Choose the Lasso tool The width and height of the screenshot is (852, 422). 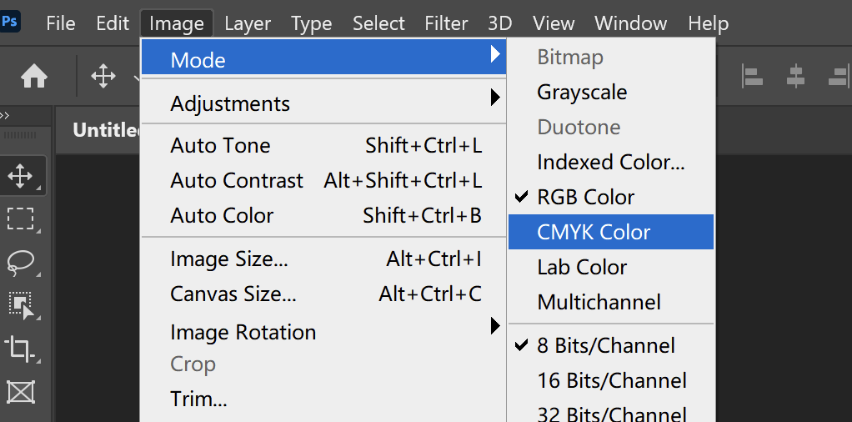(x=20, y=262)
